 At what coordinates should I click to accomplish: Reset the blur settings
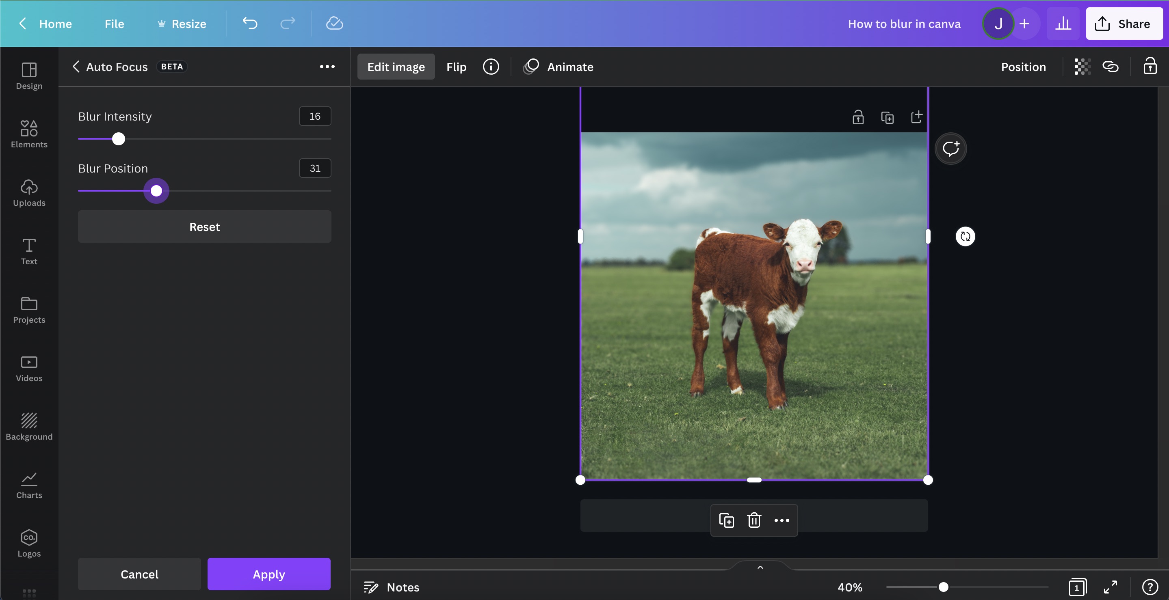(204, 226)
